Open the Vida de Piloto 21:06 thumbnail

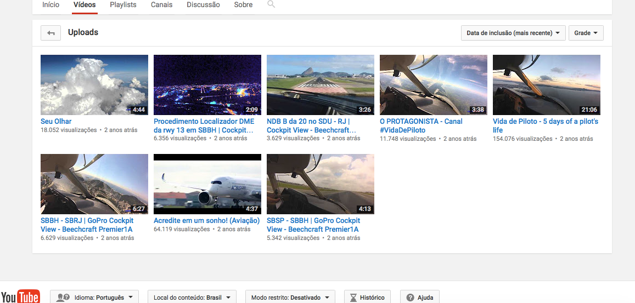(x=546, y=85)
